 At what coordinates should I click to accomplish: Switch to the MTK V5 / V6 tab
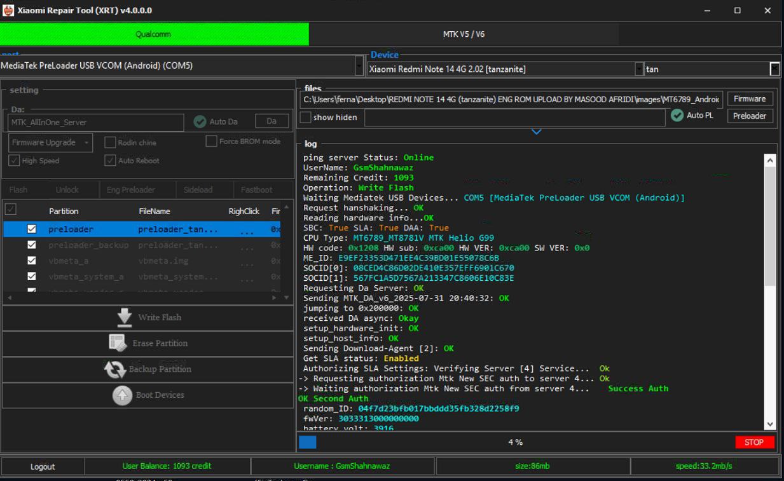(x=464, y=34)
